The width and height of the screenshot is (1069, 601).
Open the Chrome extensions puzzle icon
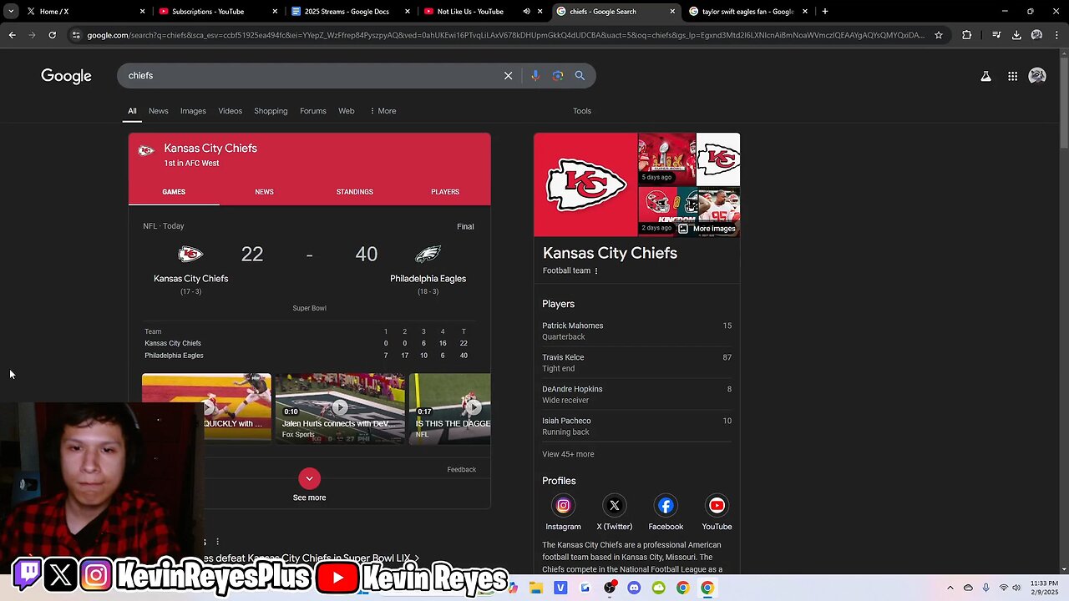click(x=967, y=35)
